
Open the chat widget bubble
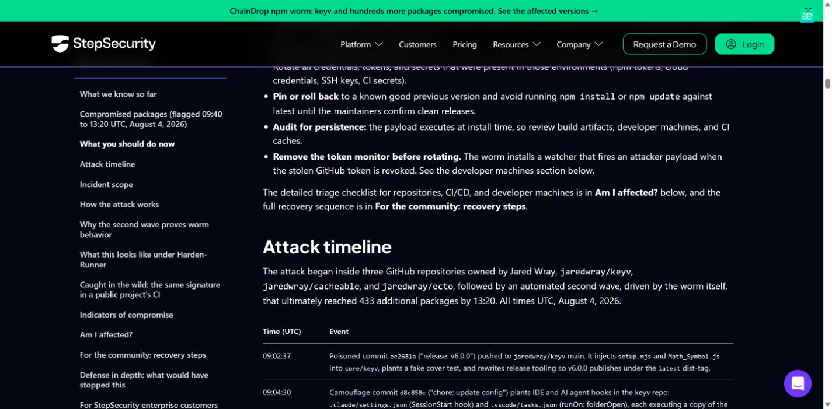coord(798,383)
